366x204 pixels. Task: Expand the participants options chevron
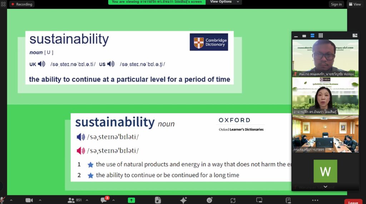pyautogui.click(x=87, y=200)
